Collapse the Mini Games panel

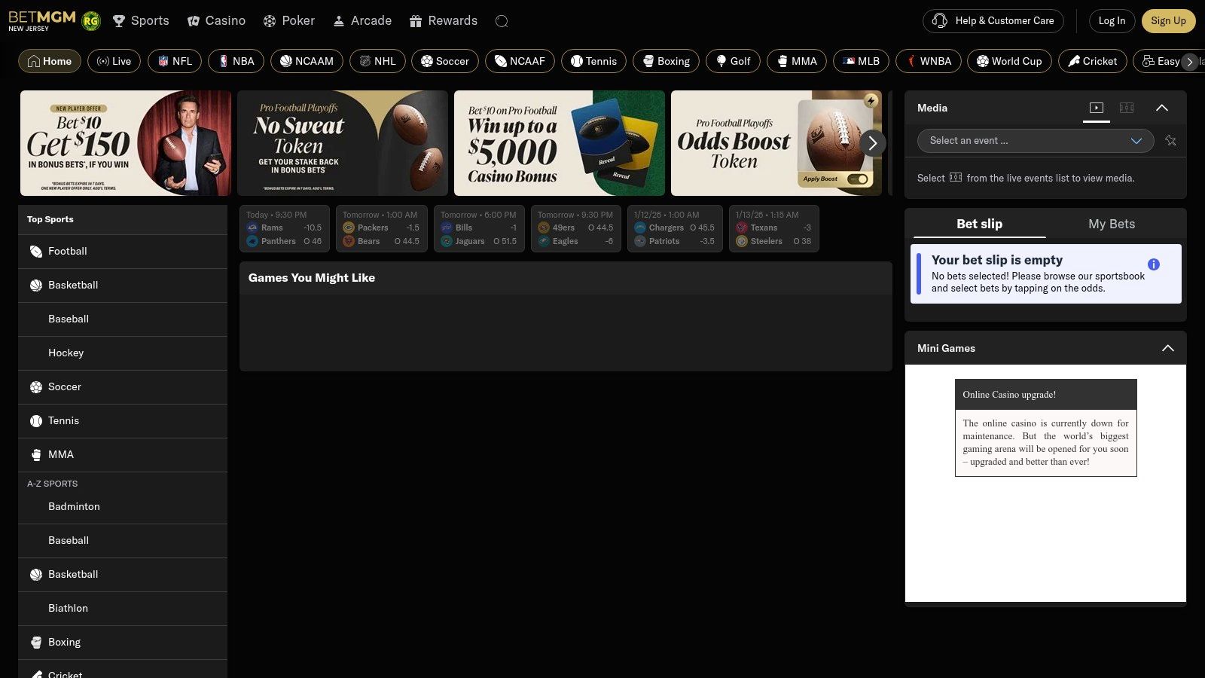(x=1167, y=348)
